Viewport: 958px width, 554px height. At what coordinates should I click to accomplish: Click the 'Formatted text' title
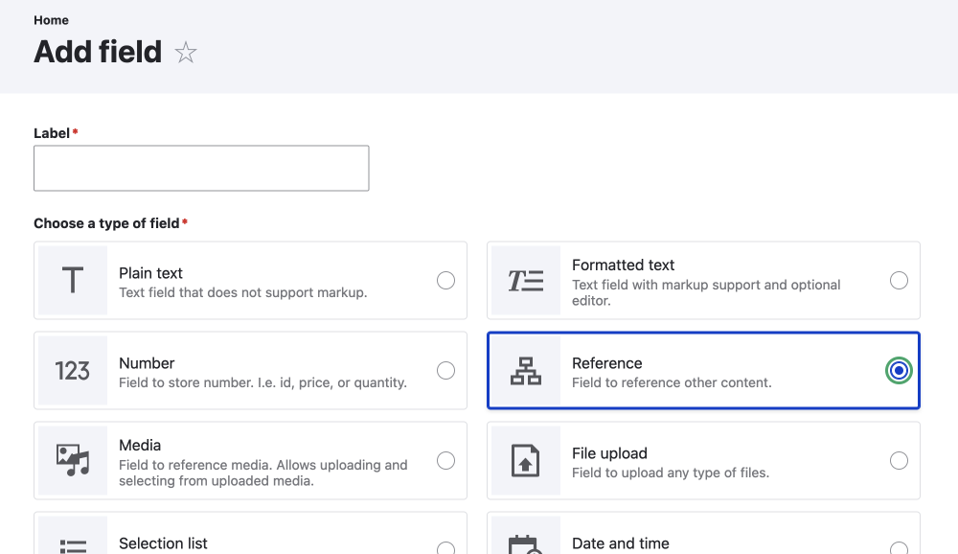coord(624,265)
